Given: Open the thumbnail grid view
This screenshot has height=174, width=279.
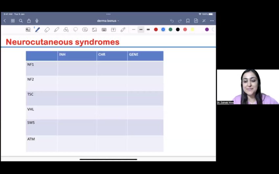Looking at the screenshot, I should (13, 21).
